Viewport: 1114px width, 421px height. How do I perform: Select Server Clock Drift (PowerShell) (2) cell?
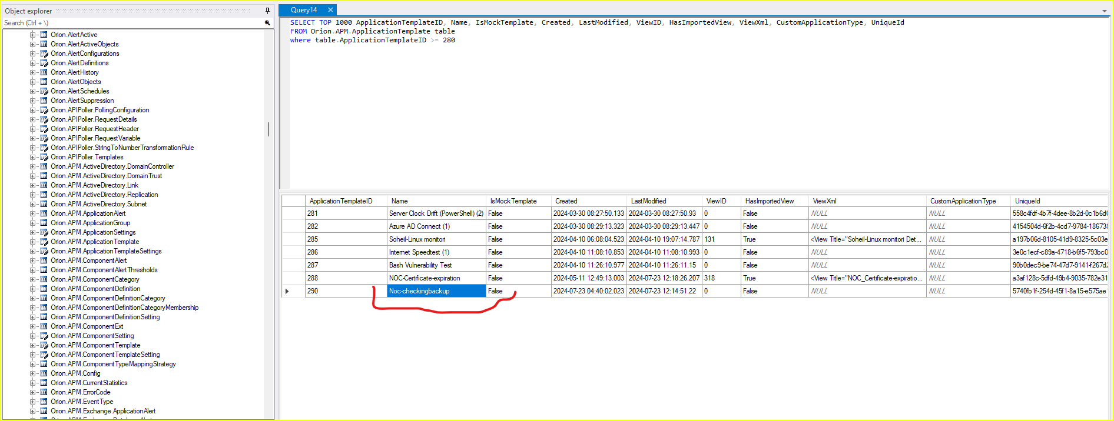436,213
